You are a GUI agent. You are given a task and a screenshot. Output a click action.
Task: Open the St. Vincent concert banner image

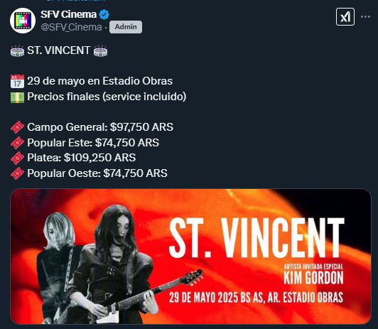click(x=190, y=257)
